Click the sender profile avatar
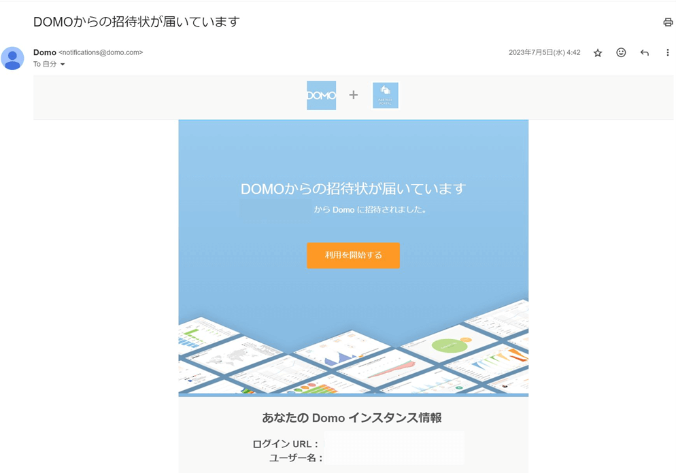Screen dimensions: 676x473 12,58
